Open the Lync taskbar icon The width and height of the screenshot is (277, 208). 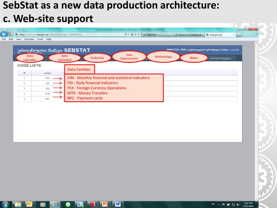80,205
